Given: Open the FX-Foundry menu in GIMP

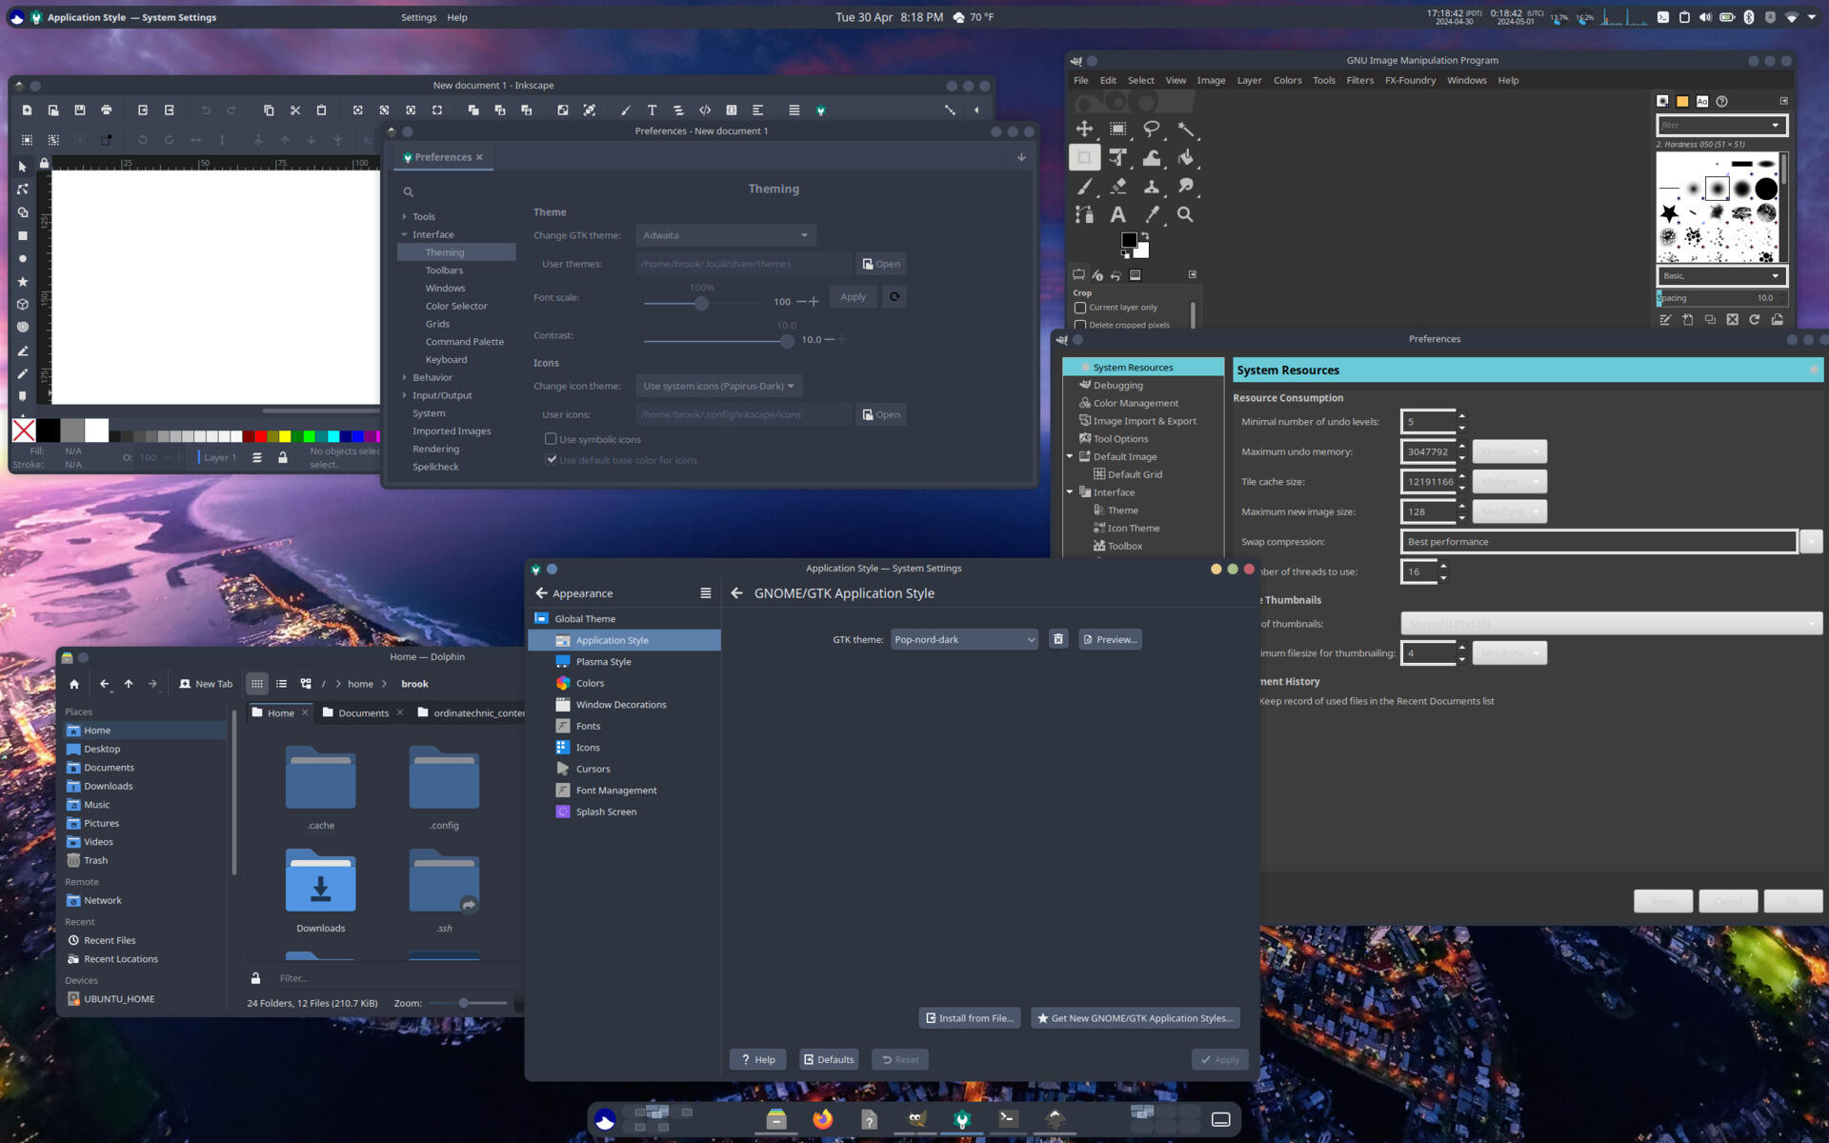Looking at the screenshot, I should tap(1410, 80).
